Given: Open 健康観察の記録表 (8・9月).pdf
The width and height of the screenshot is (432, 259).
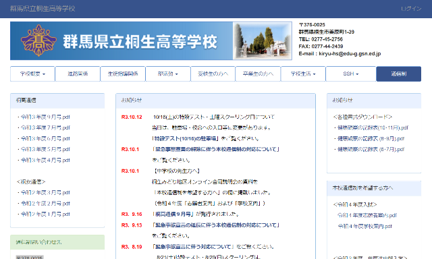Looking at the screenshot, I should pos(371,138).
